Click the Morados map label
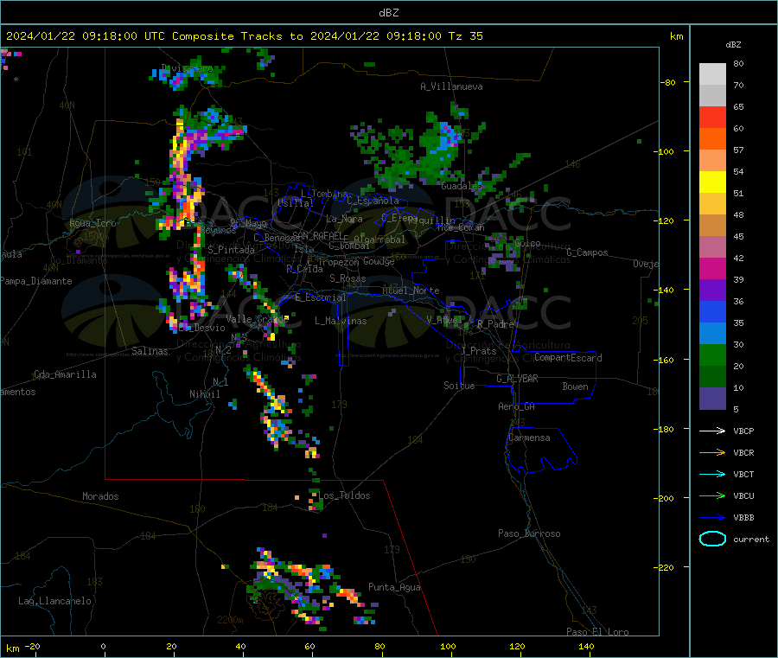The image size is (778, 658). [x=100, y=496]
